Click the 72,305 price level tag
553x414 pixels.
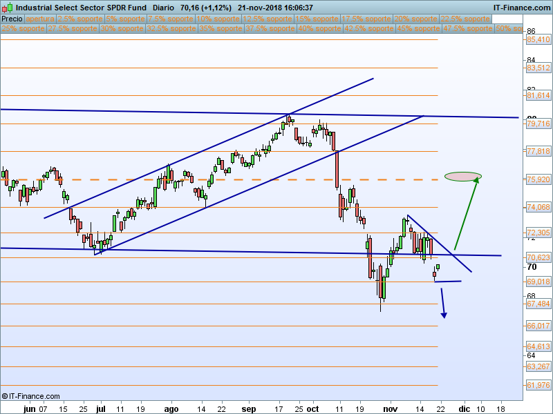pyautogui.click(x=538, y=233)
